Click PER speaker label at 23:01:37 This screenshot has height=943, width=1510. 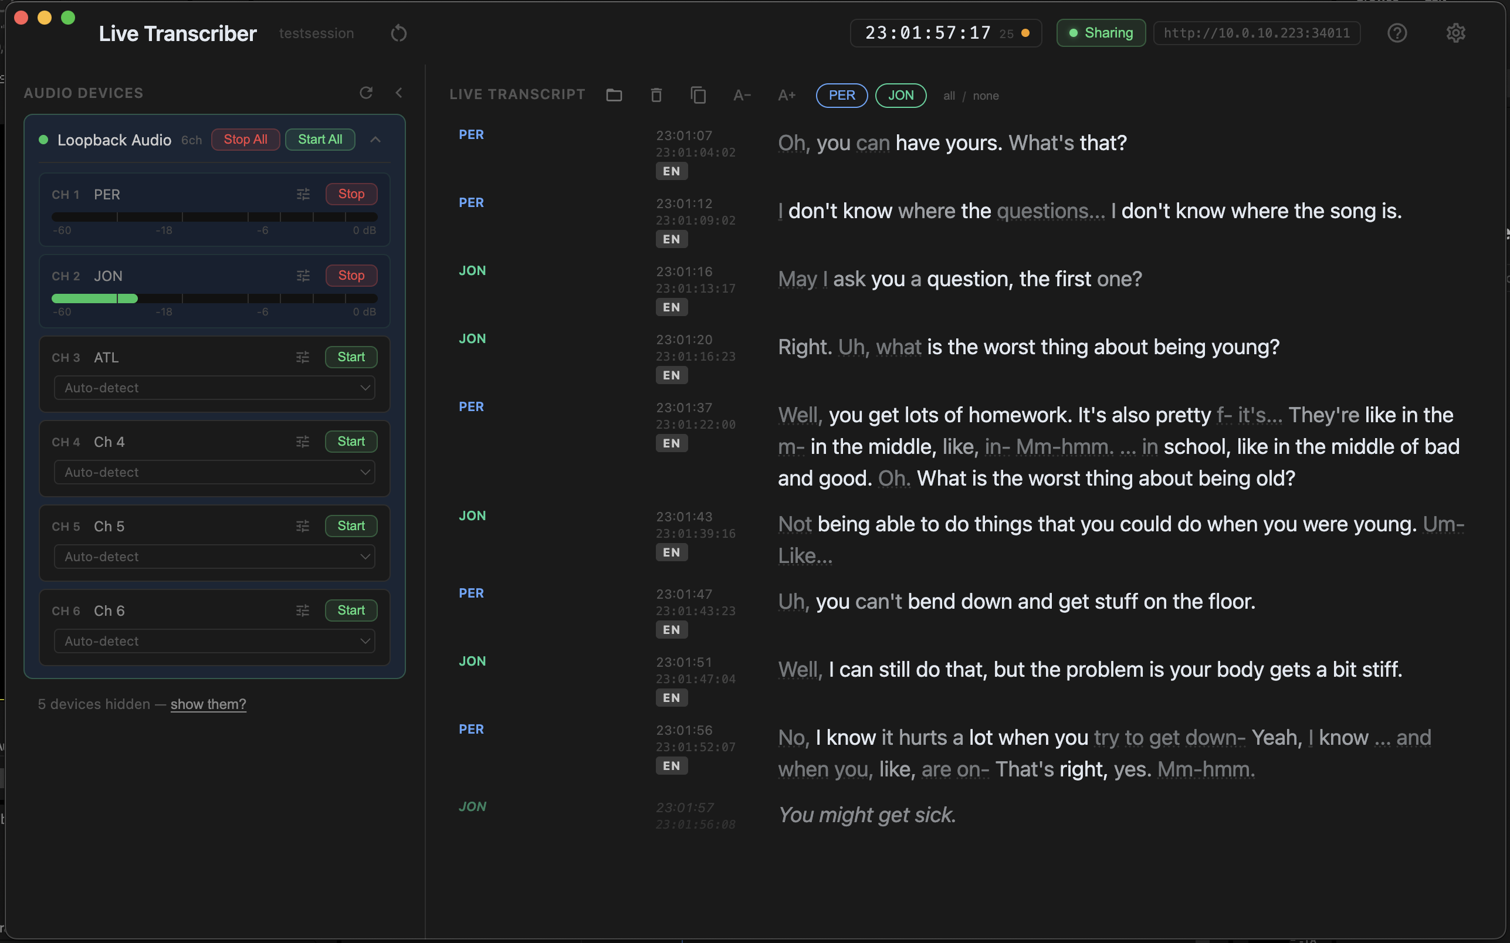pos(471,406)
